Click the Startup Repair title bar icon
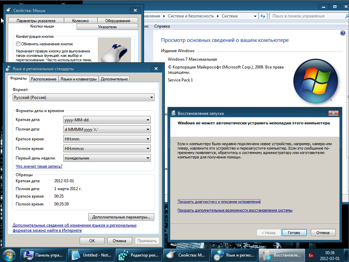349x262 pixels. coord(174,113)
